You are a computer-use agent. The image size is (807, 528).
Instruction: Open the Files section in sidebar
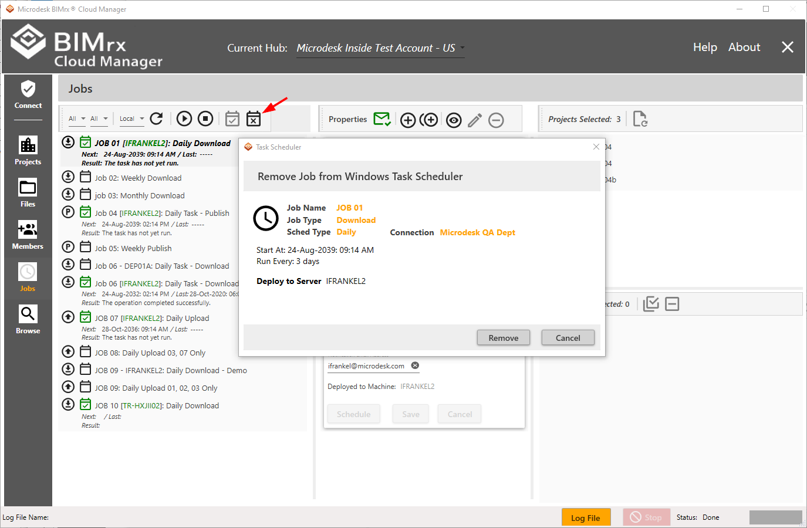click(28, 193)
